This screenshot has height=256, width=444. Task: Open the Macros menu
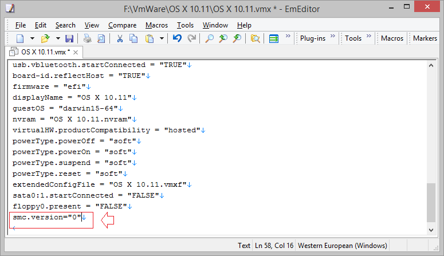156,25
